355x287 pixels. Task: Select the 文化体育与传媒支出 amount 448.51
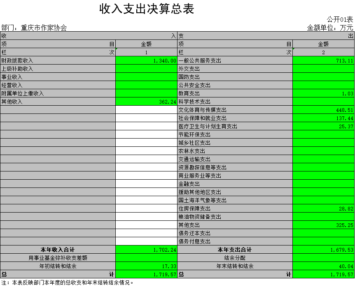pos(323,110)
